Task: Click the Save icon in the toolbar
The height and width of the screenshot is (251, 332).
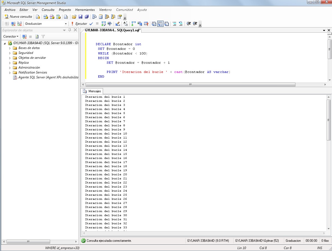Action: pos(80,17)
